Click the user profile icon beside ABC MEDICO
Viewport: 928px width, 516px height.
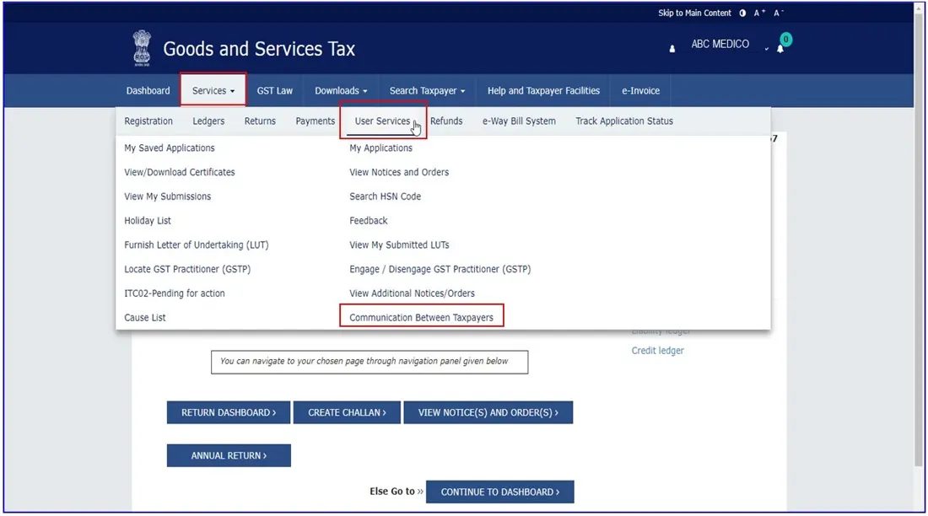[x=672, y=49]
